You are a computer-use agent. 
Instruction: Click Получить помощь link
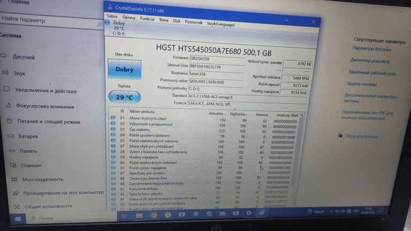(x=362, y=136)
